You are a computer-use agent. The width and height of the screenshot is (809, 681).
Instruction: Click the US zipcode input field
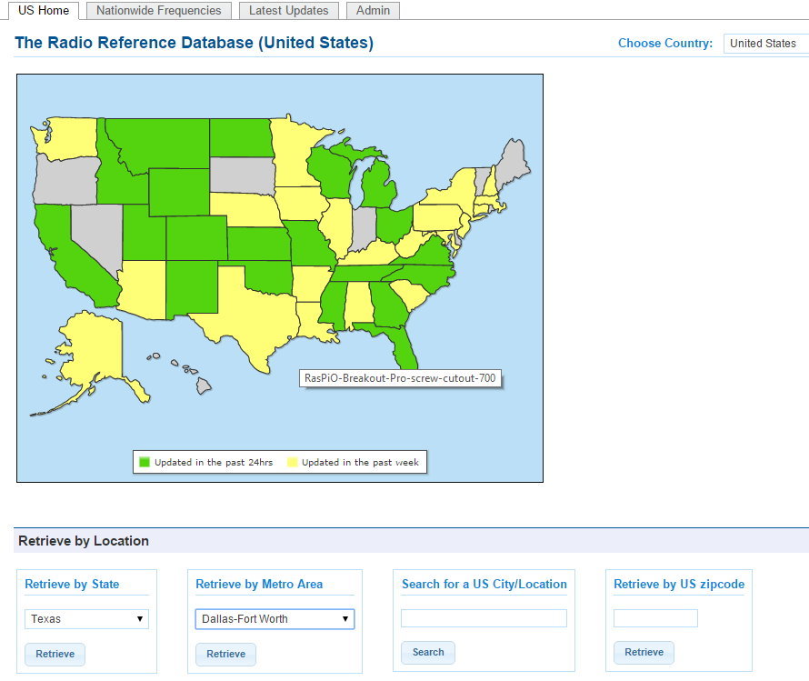click(x=655, y=618)
